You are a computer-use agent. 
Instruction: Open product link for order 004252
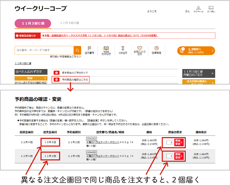103,142
